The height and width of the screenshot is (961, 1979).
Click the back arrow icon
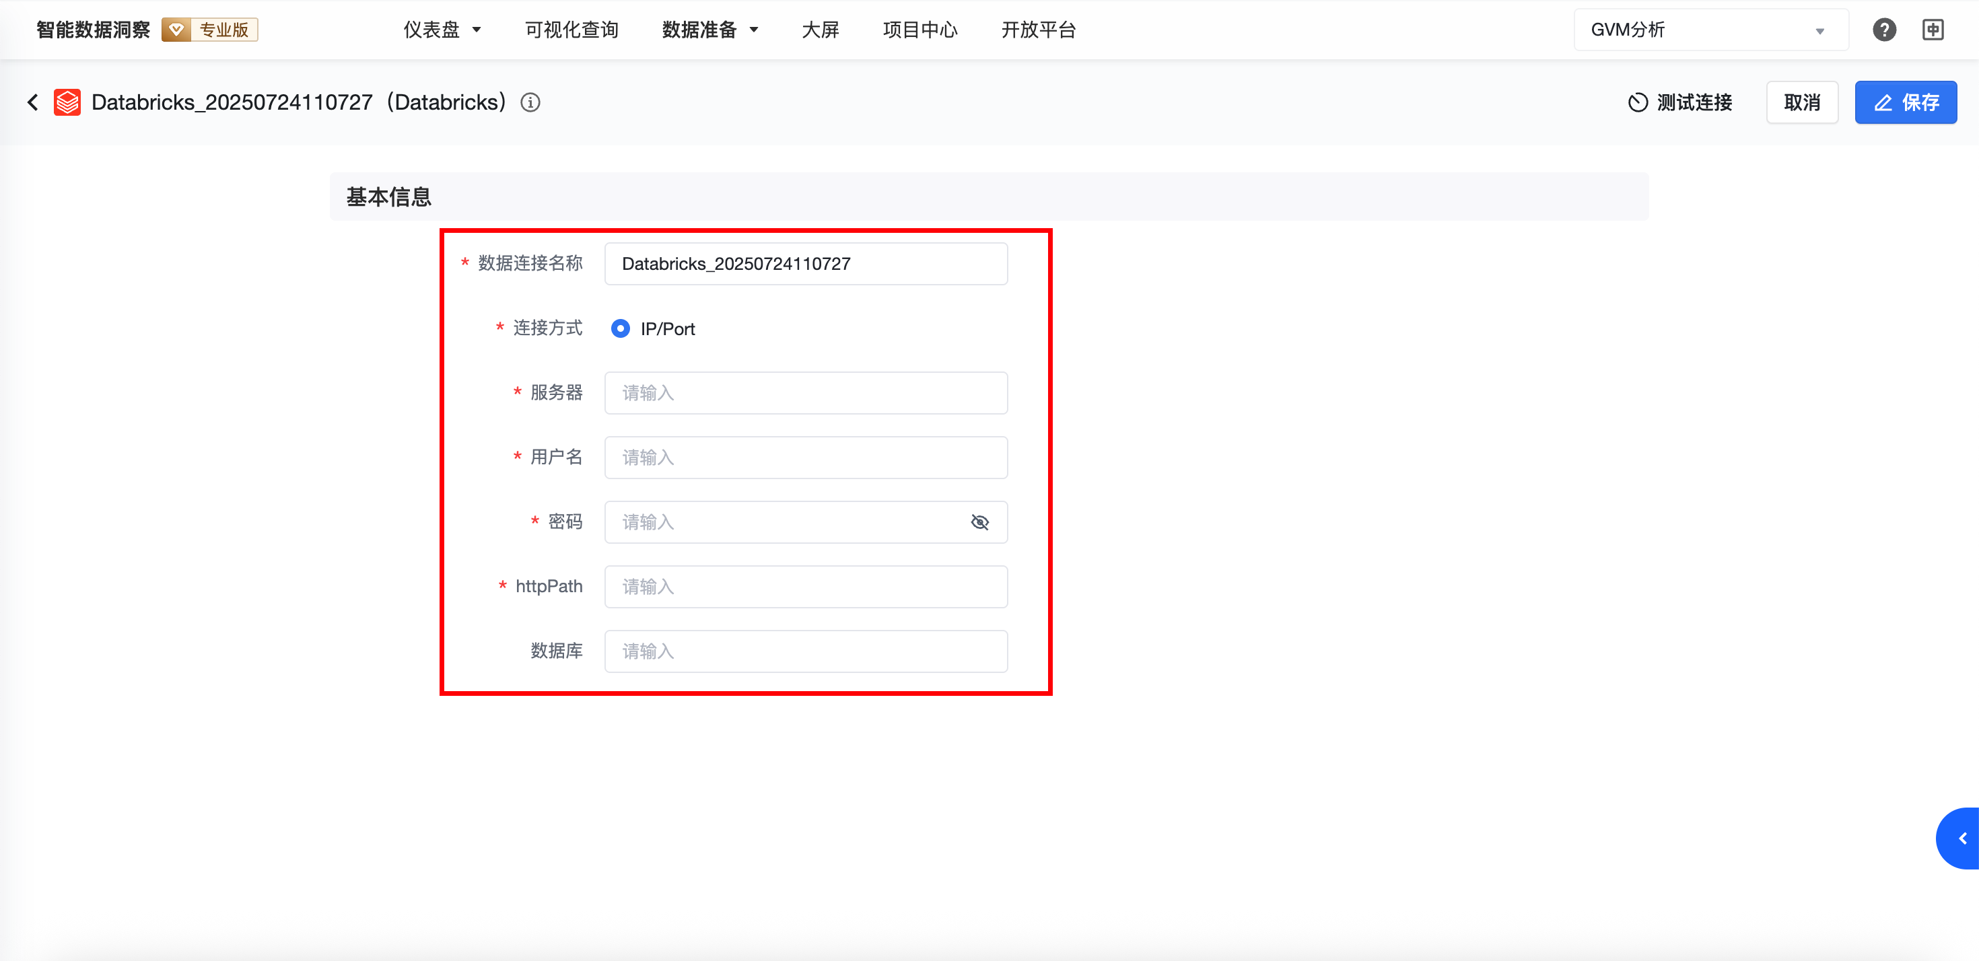tap(32, 102)
